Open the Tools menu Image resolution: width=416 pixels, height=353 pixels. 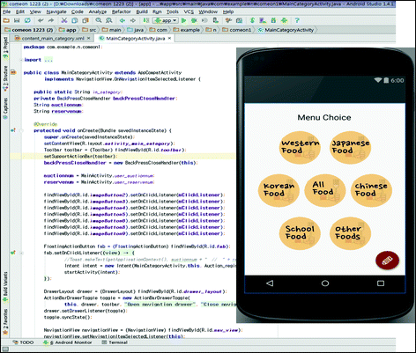click(173, 11)
